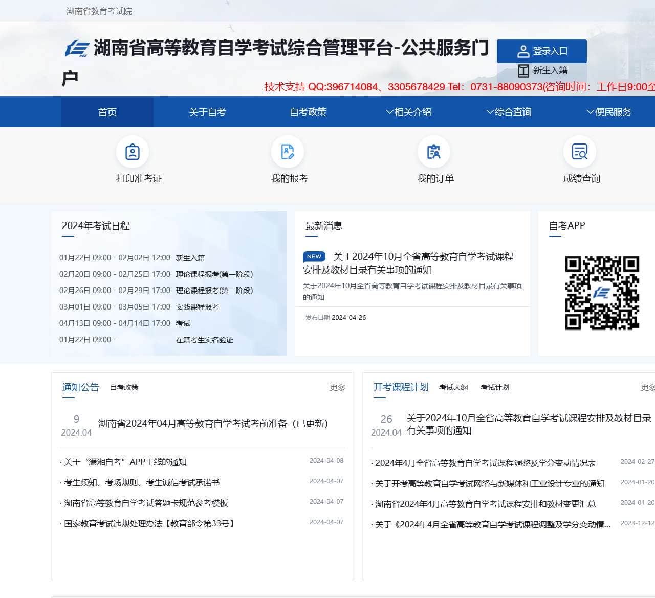The image size is (655, 598).
Task: Click the 湖南省教育考试院 header link
Action: (98, 11)
